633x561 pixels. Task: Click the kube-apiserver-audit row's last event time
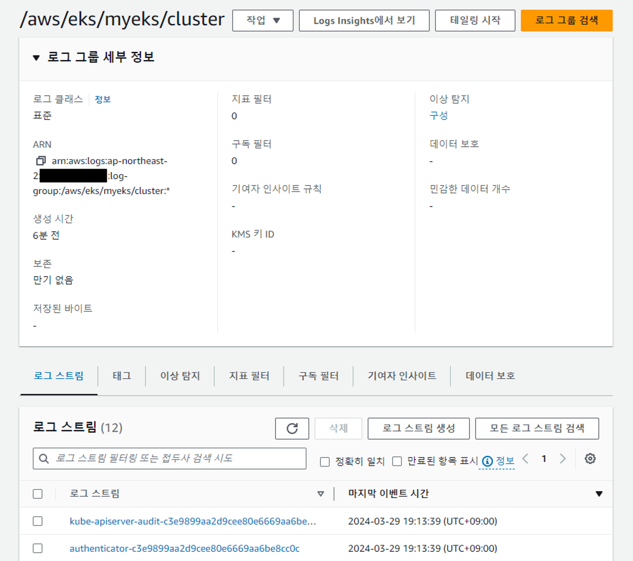point(423,521)
